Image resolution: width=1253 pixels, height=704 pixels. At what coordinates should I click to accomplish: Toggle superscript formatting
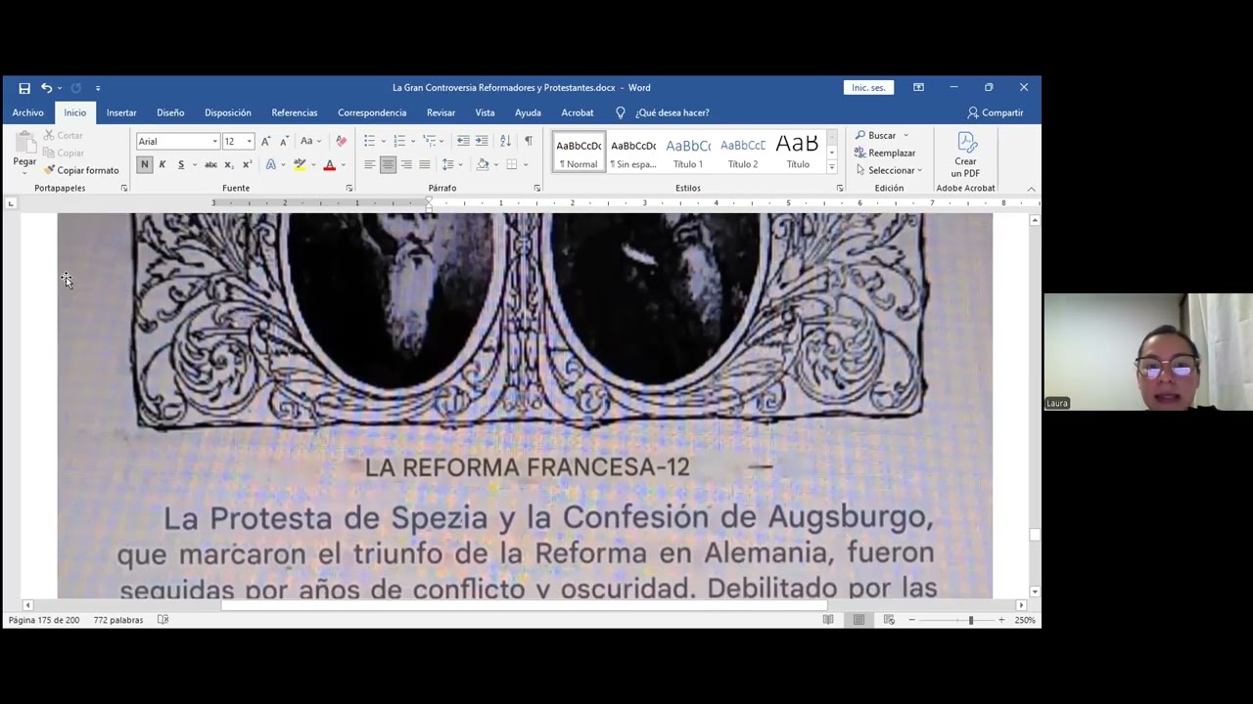[x=247, y=164]
